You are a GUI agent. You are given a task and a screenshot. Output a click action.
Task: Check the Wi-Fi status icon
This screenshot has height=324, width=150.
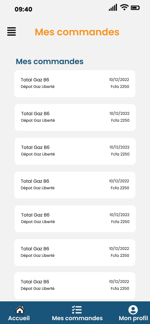point(124,7)
